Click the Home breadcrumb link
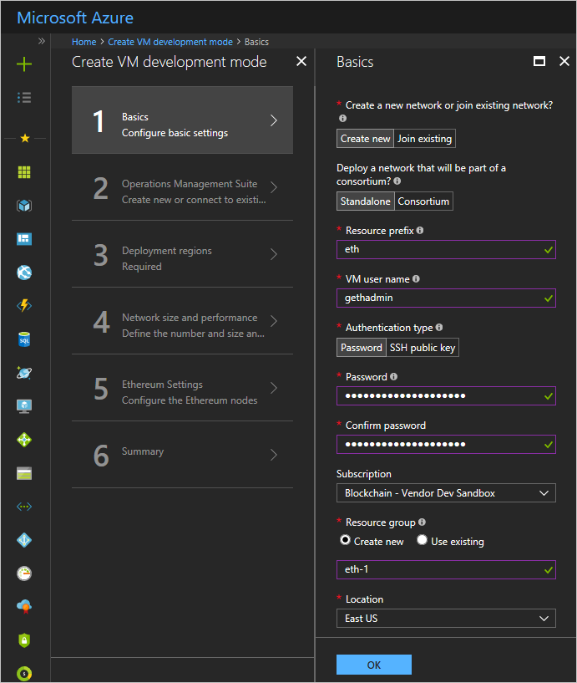Viewport: 577px width, 683px height. coord(84,42)
